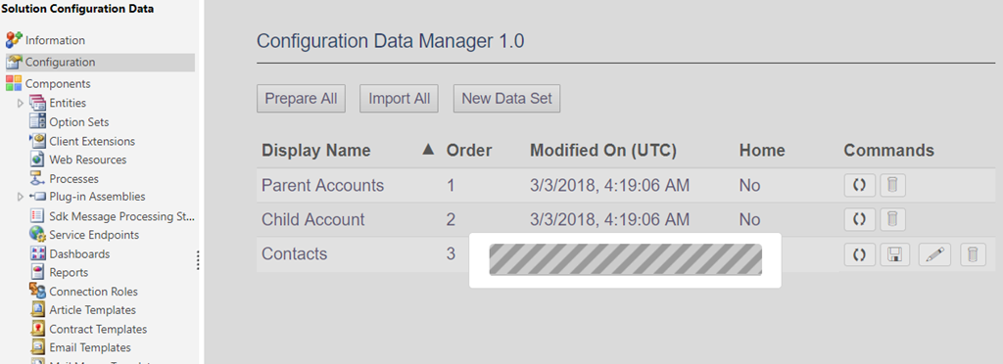Expand the Plug-in Assemblies tree node

point(20,197)
